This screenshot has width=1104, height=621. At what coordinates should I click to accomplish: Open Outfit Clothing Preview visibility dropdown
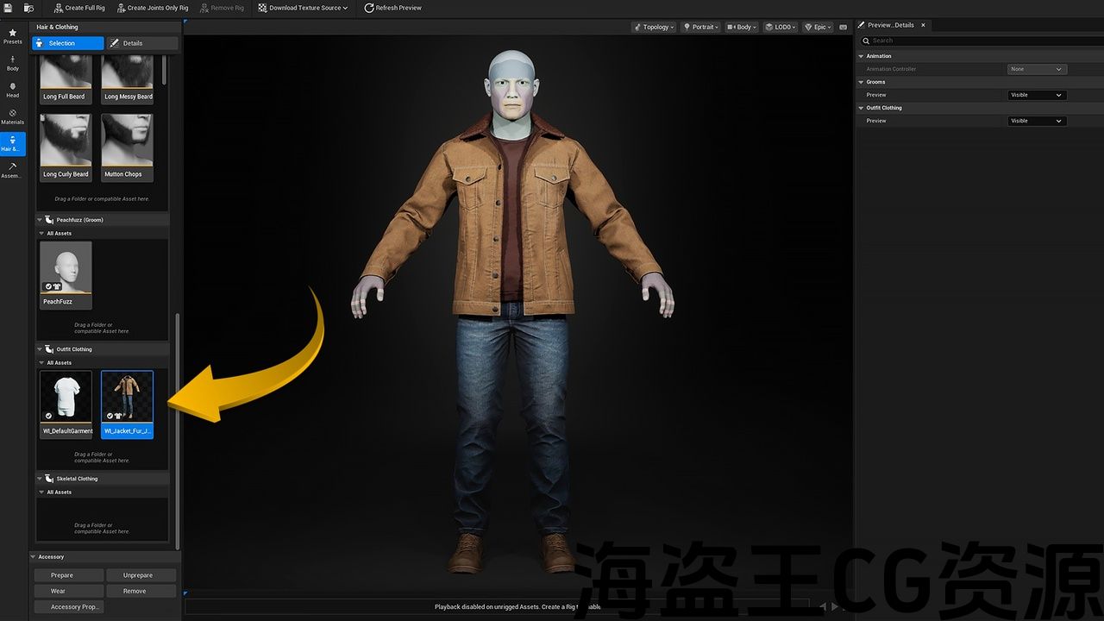1037,121
